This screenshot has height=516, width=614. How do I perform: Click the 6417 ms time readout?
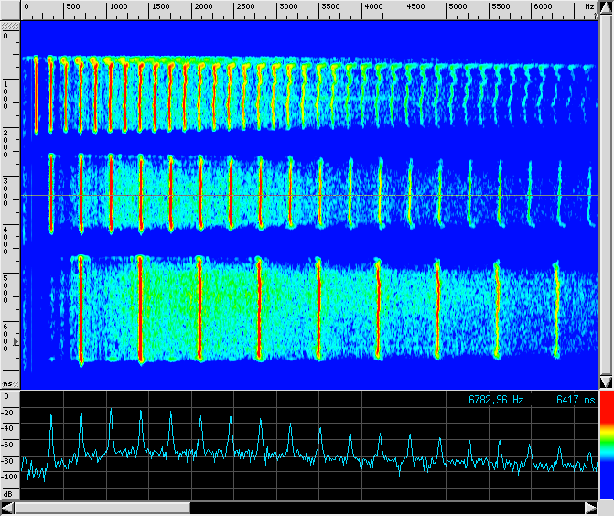[575, 401]
